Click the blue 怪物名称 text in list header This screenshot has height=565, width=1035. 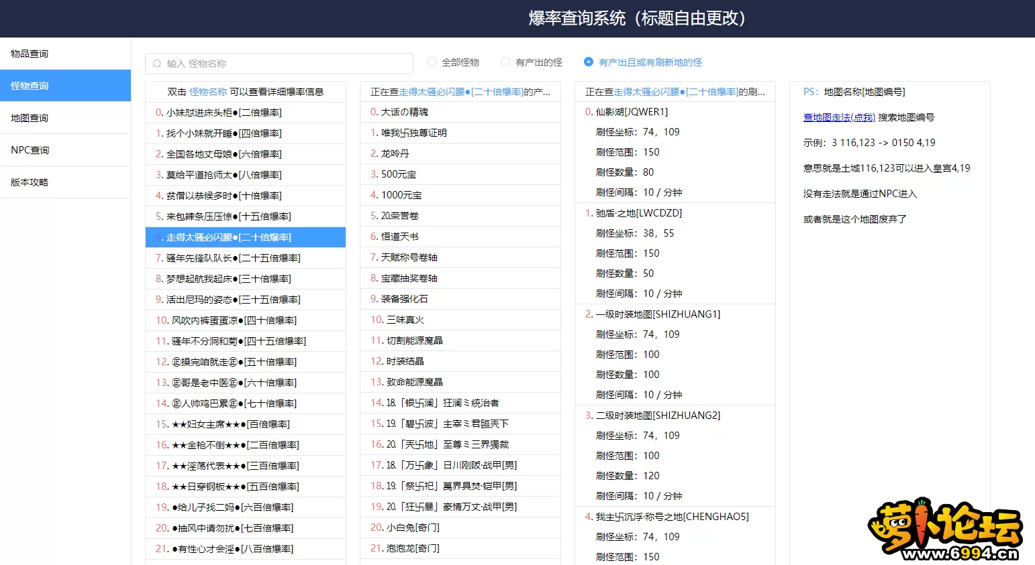click(x=208, y=92)
